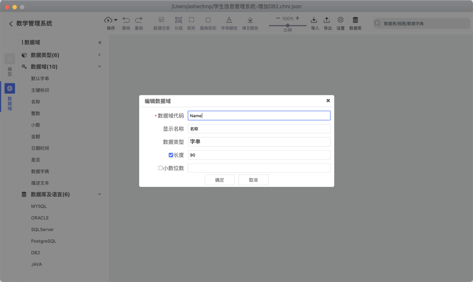Viewport: 473px width, 282px height.
Task: Zoom out with the minus icon
Action: pos(278,18)
